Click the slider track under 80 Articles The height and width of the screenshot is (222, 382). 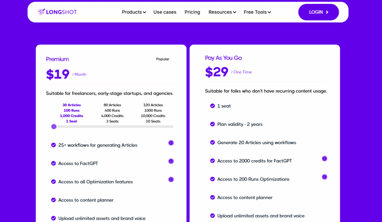click(x=112, y=126)
